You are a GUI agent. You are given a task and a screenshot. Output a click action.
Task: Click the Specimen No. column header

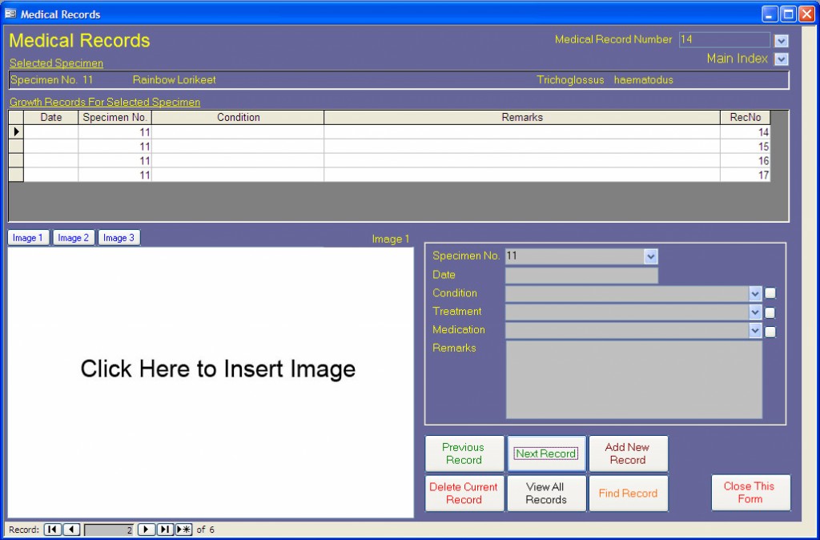point(115,117)
